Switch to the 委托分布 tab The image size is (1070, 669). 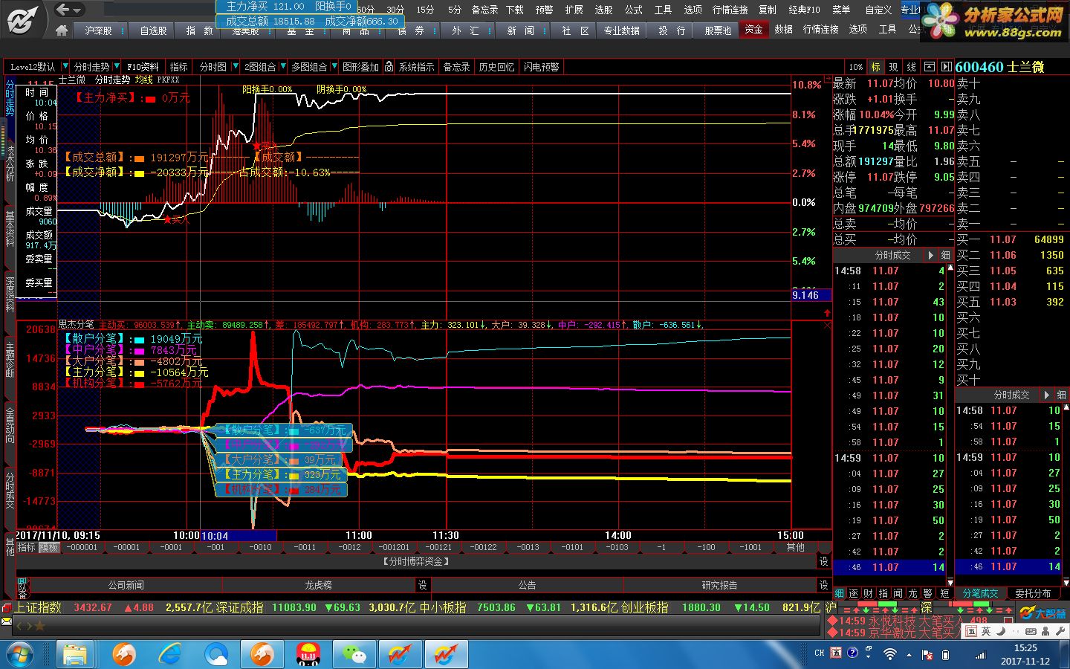point(1034,593)
